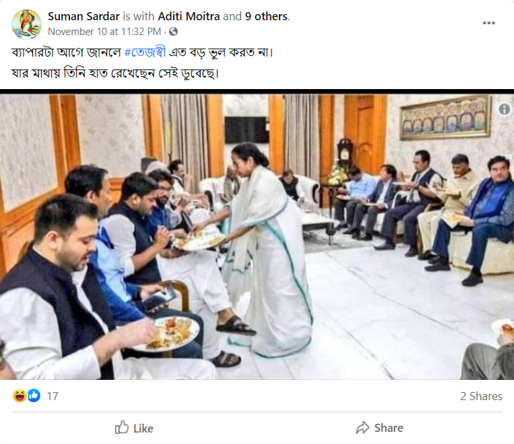Click the blue Like reaction icon
This screenshot has width=514, height=444.
tap(33, 396)
